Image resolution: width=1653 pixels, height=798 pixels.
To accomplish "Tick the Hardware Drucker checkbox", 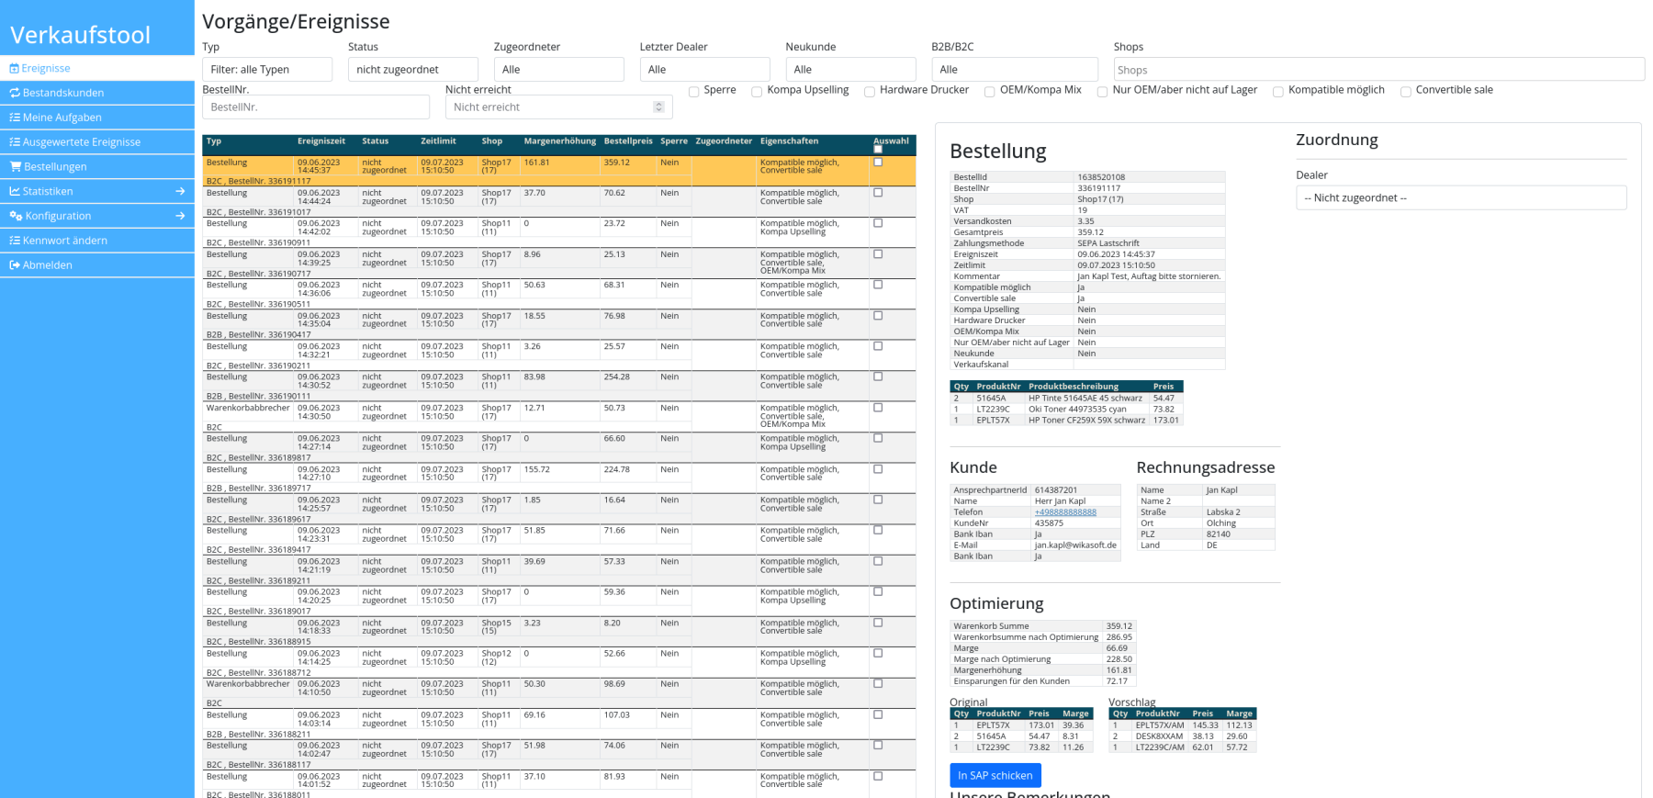I will pos(870,92).
